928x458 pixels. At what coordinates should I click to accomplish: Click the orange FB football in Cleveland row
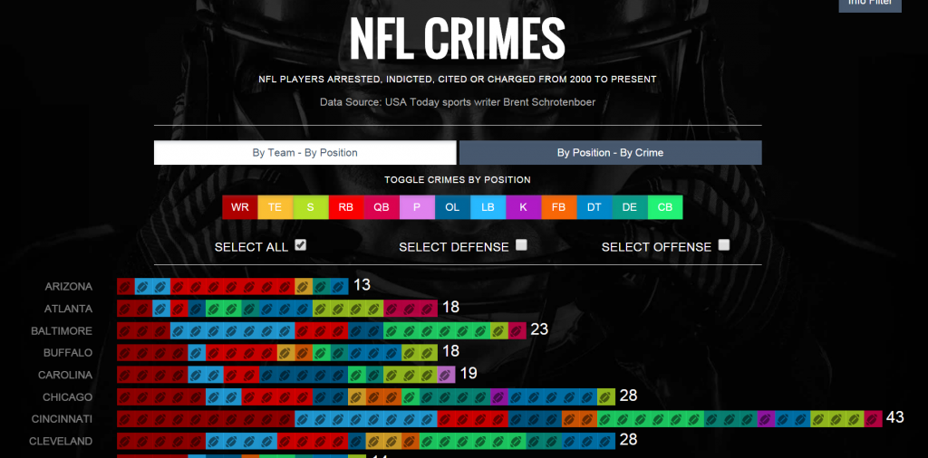pyautogui.click(x=411, y=442)
